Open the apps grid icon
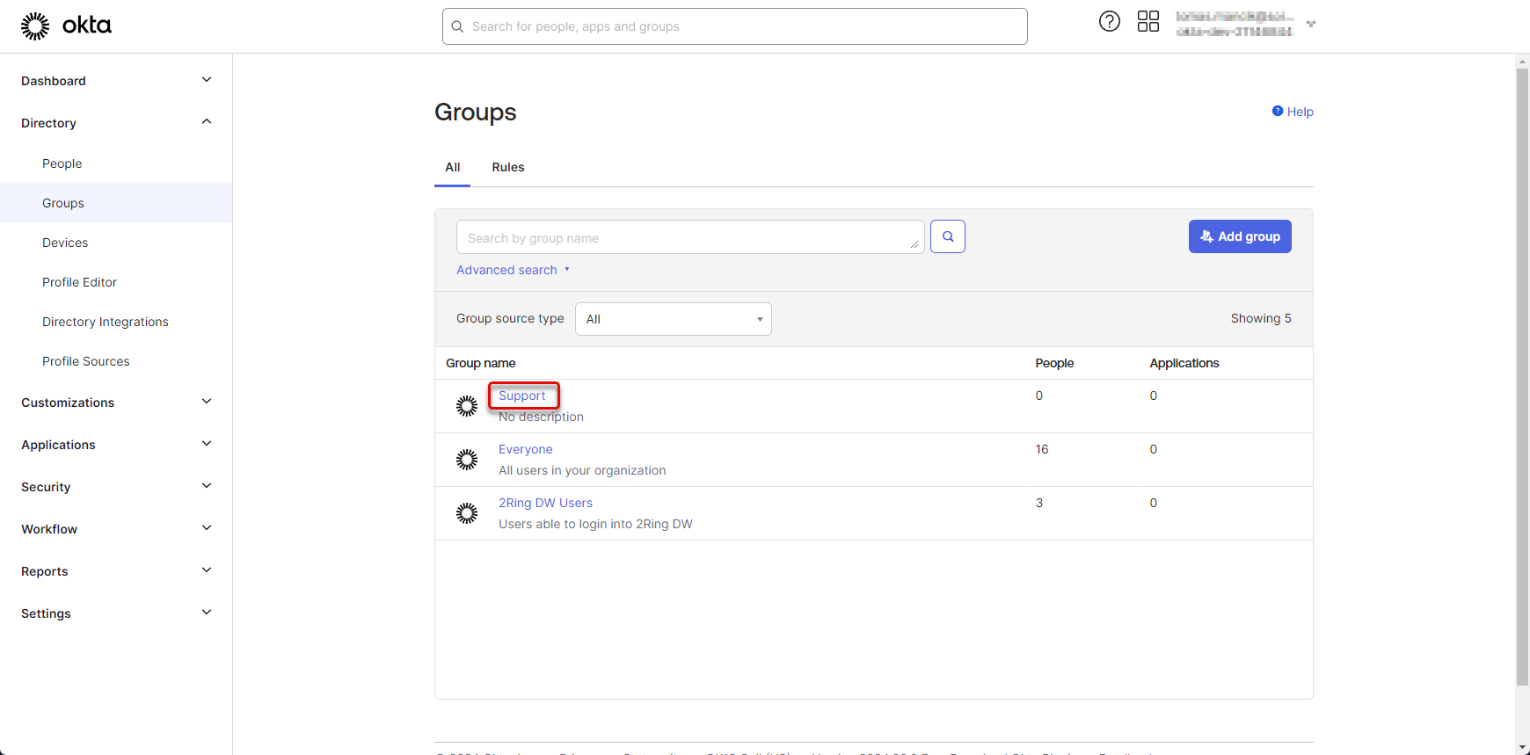Image resolution: width=1530 pixels, height=755 pixels. coord(1148,22)
